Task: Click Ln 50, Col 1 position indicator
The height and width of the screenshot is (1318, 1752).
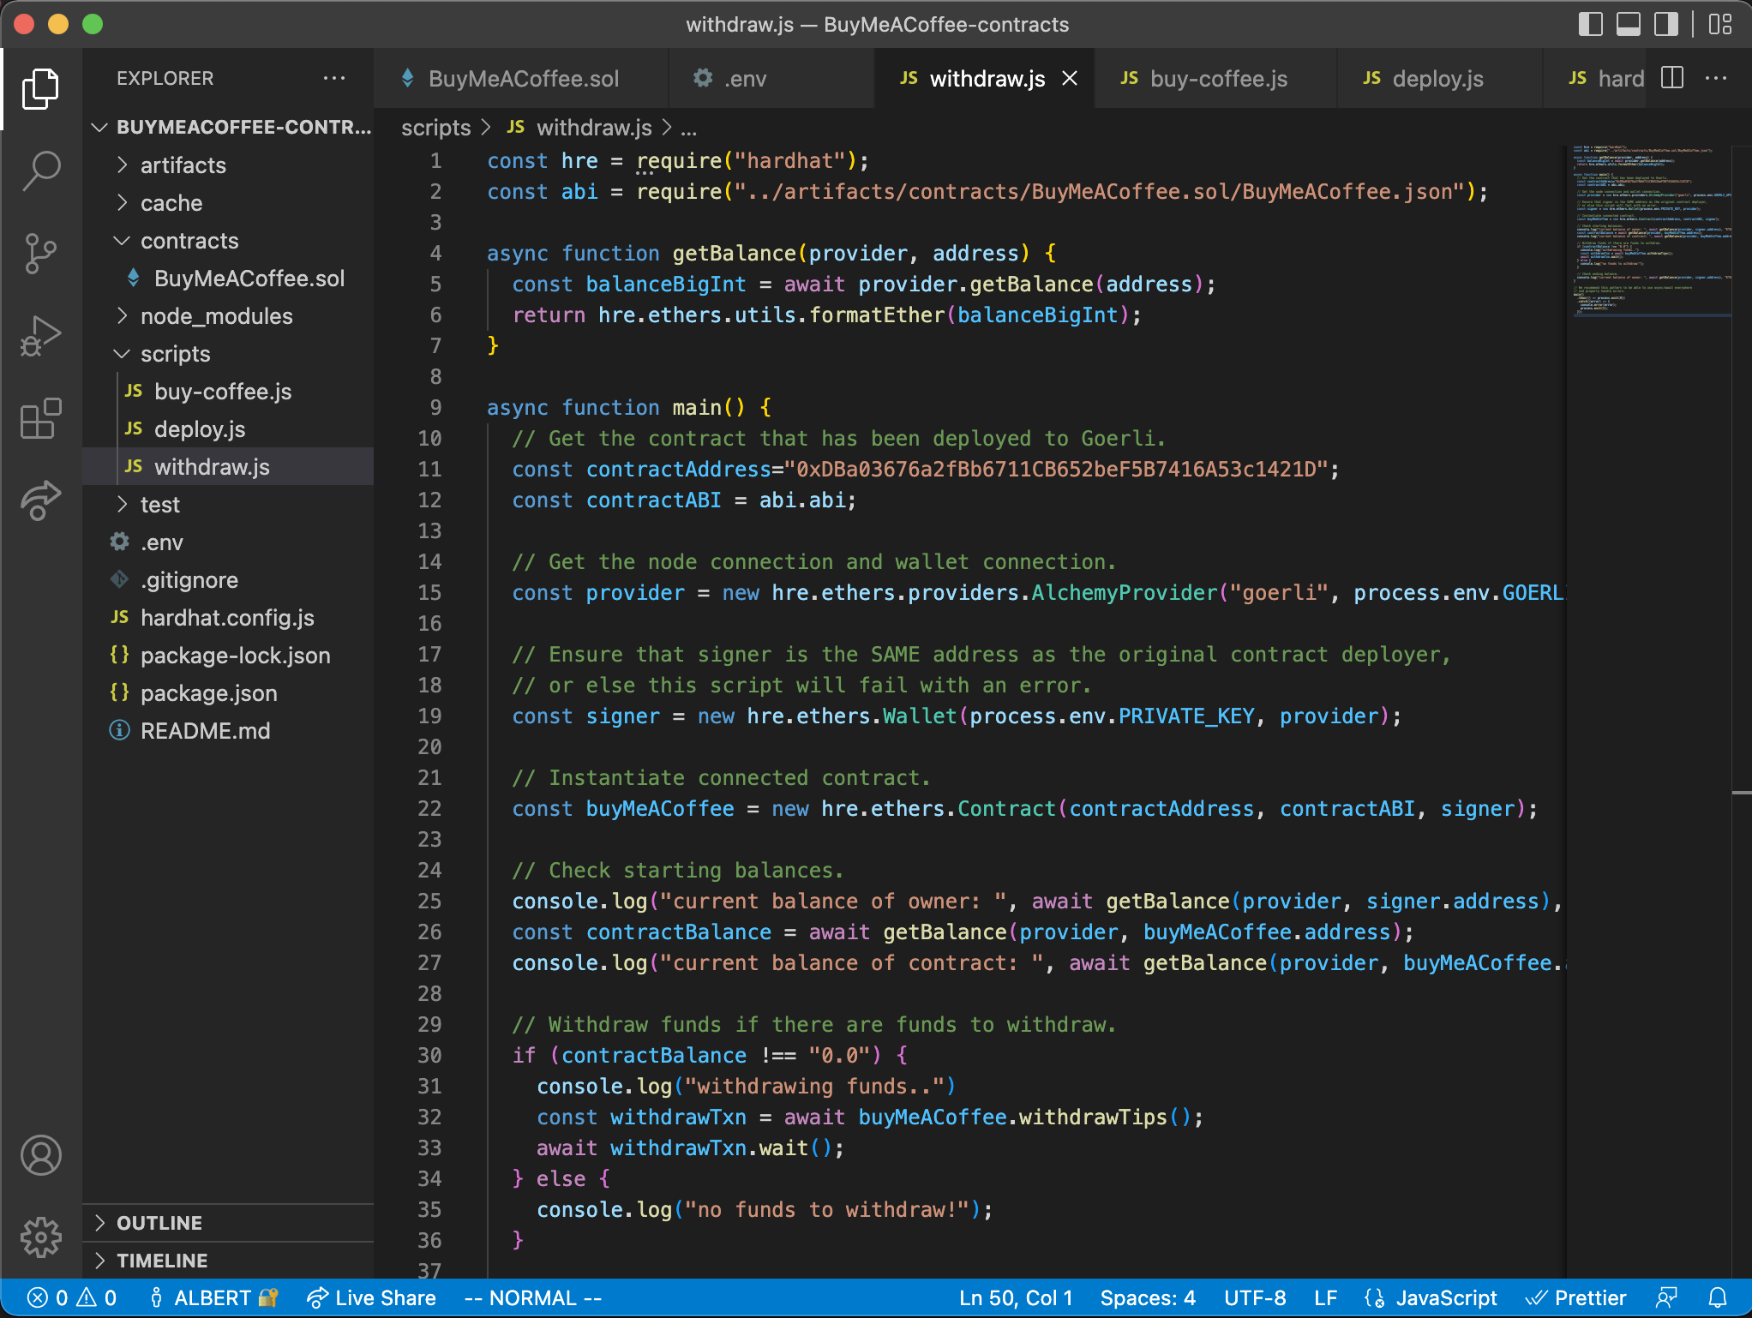Action: pyautogui.click(x=1016, y=1298)
